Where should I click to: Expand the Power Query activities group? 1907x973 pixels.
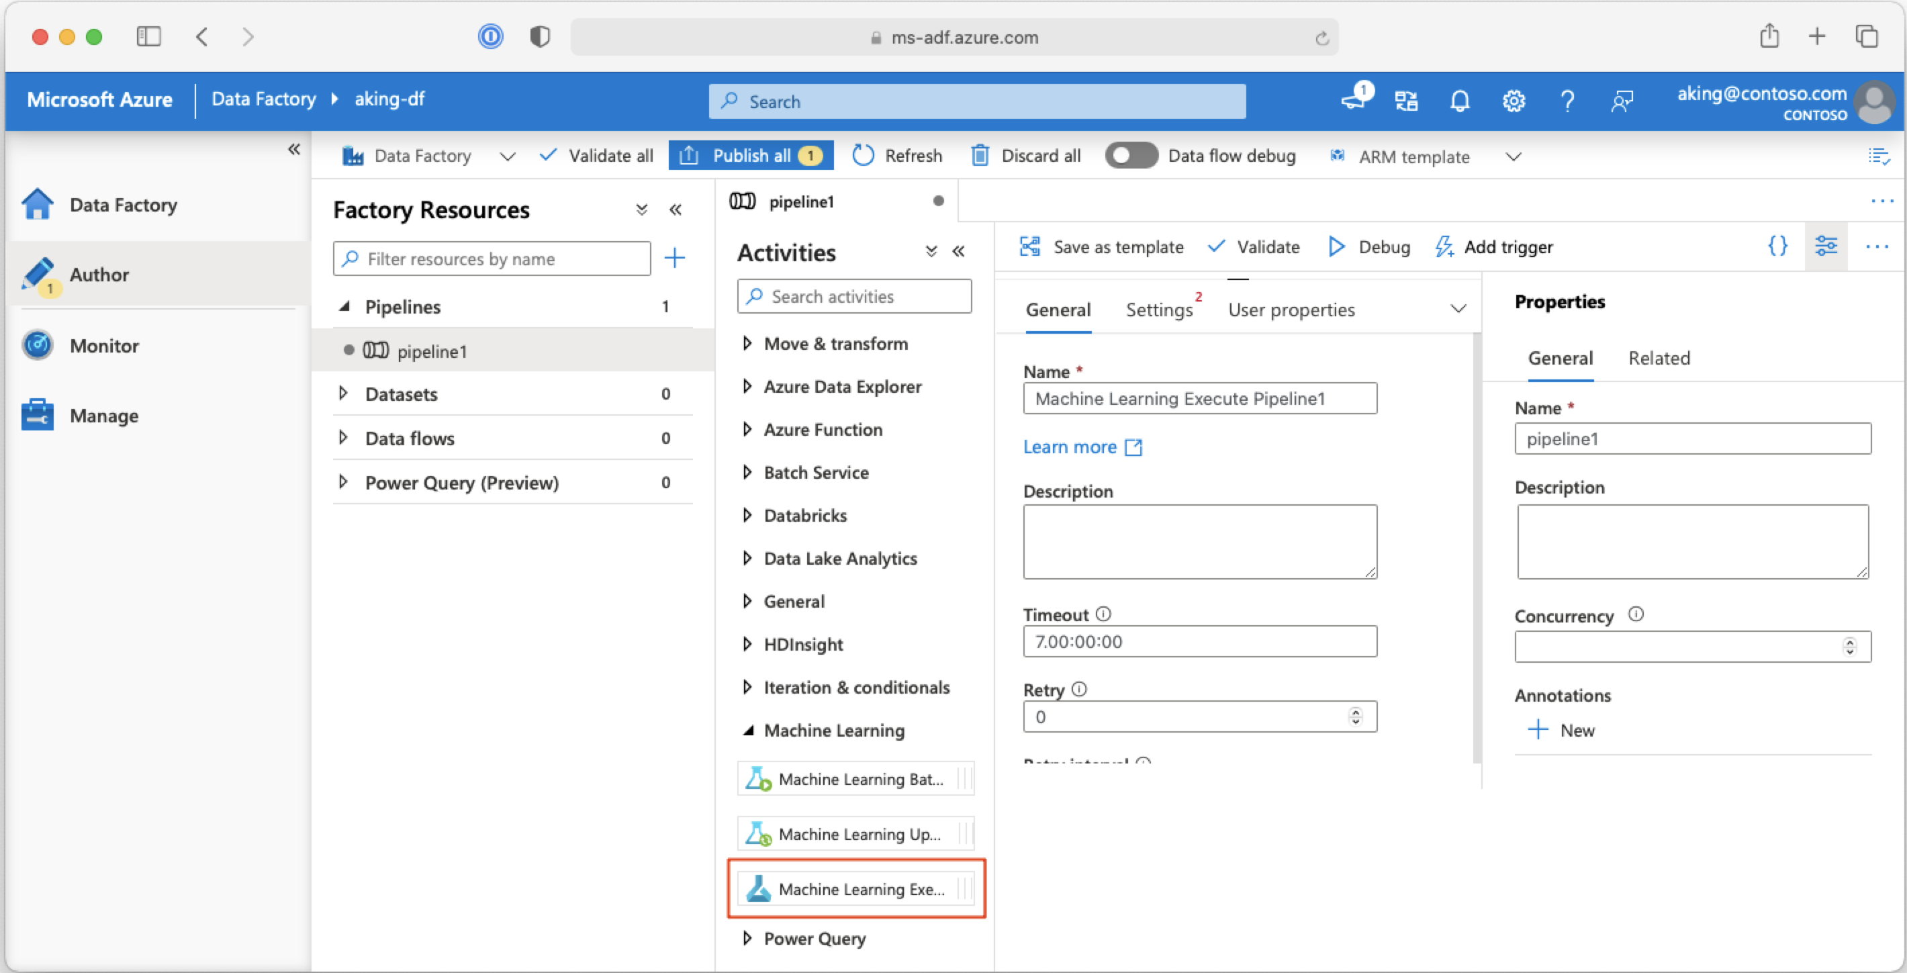click(x=746, y=939)
